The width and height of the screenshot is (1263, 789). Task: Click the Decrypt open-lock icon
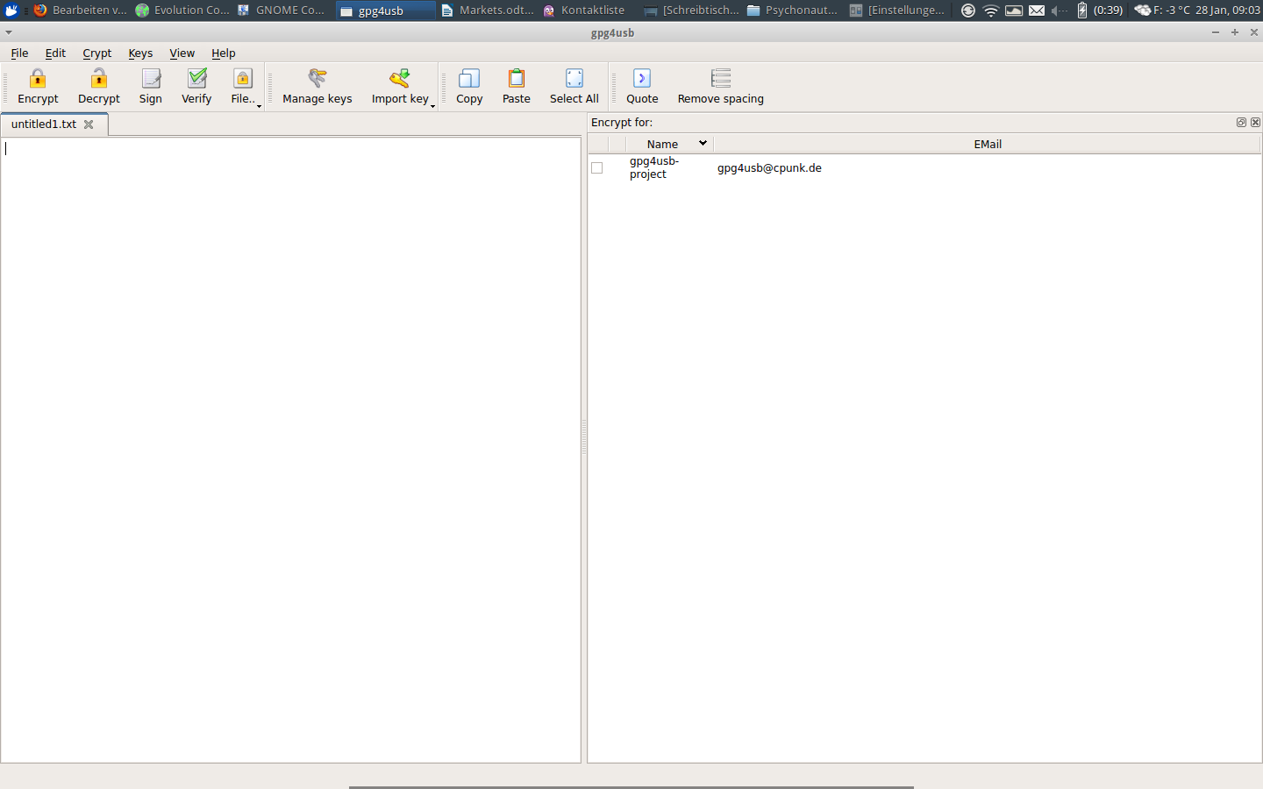(99, 79)
